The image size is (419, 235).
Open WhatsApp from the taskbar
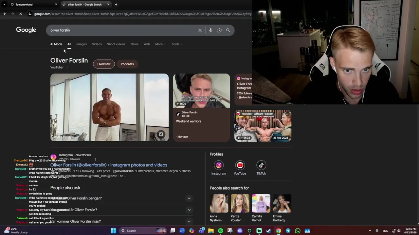coord(298,231)
